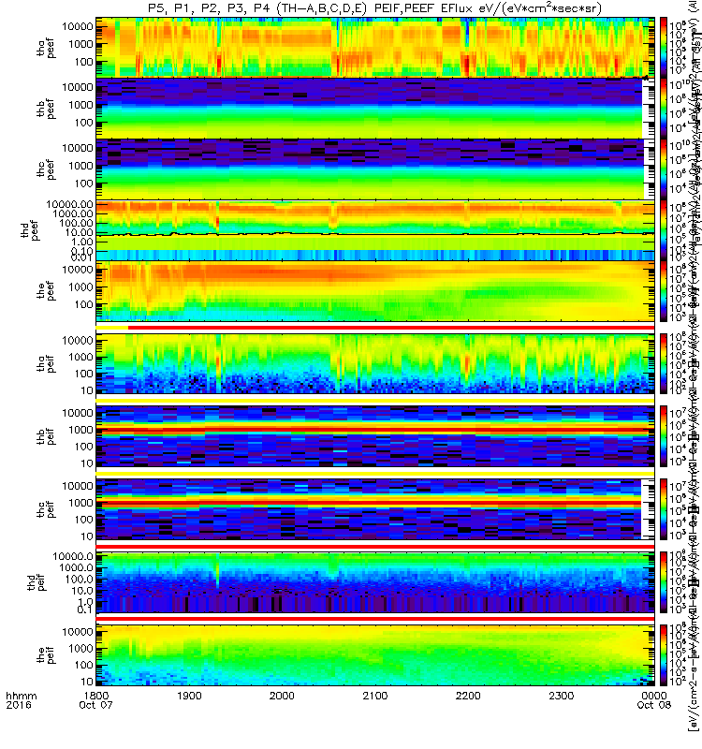Image resolution: width=702 pixels, height=749 pixels.
Task: Click the plot title starting with P5, P1, P2
Action: [x=375, y=8]
